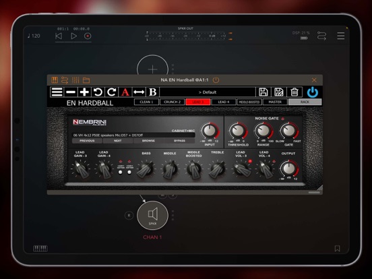Click the record button in host transport
372x279 pixels.
pos(88,36)
